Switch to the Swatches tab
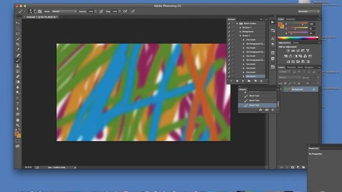The image size is (342, 192). [x=290, y=19]
